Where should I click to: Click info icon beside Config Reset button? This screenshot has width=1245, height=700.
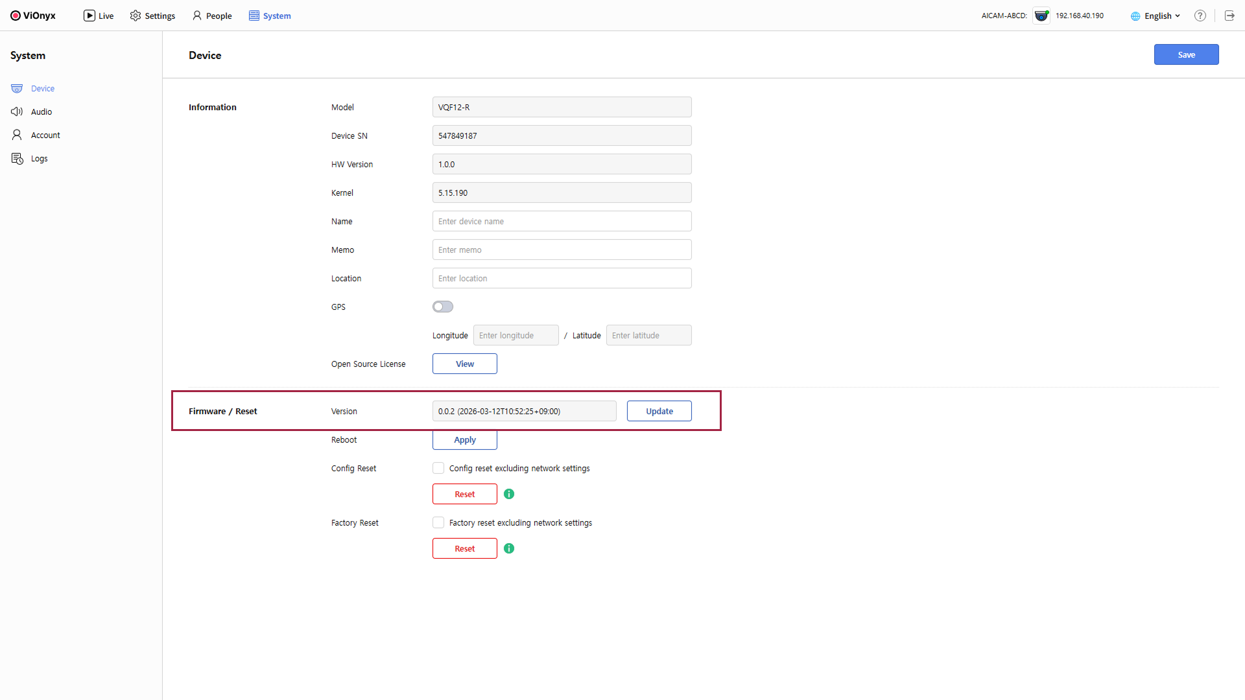point(509,494)
